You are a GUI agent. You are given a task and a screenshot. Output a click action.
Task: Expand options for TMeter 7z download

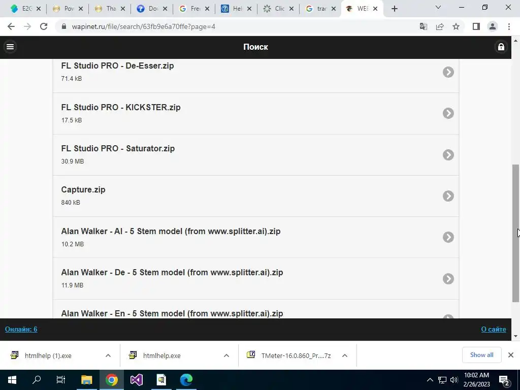345,355
